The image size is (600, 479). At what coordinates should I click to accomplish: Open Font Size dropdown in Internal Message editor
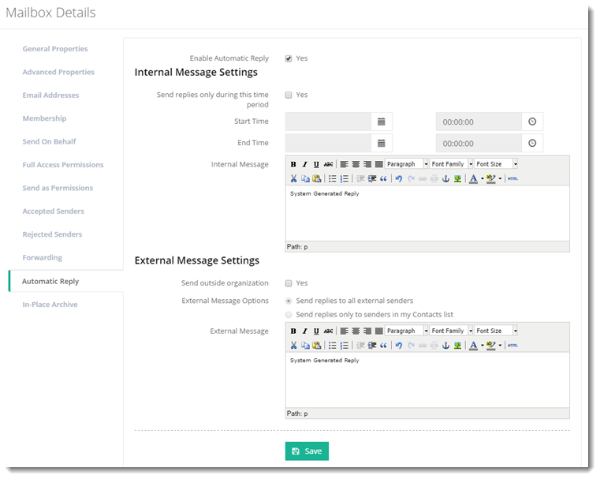pos(496,164)
